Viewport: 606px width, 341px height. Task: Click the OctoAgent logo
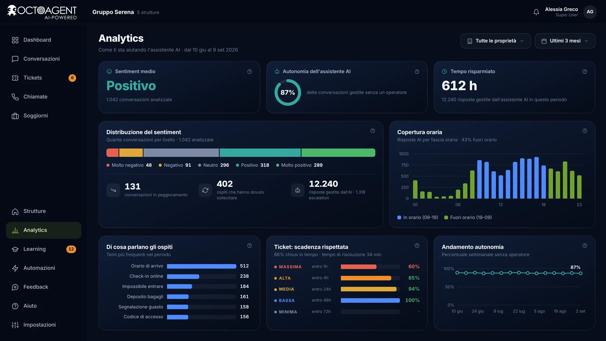tap(42, 12)
